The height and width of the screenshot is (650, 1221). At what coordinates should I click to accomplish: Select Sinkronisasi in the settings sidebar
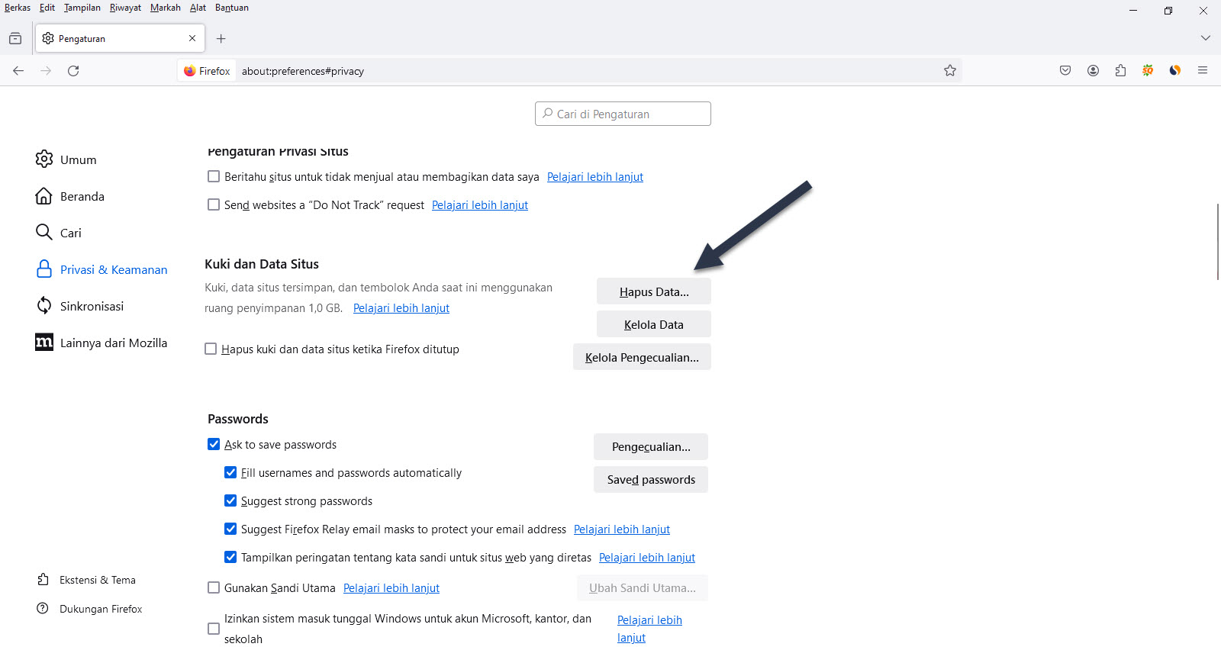tap(92, 306)
